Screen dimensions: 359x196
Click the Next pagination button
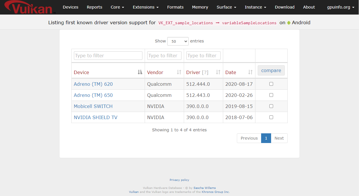coord(279,138)
